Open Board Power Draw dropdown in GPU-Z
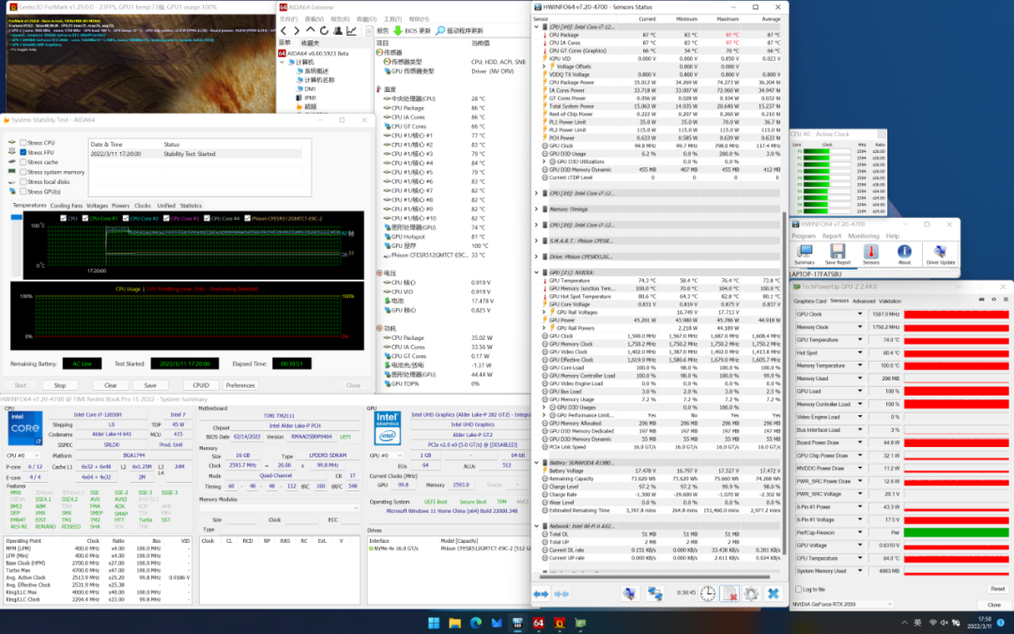Viewport: 1014px width, 634px height. click(860, 442)
